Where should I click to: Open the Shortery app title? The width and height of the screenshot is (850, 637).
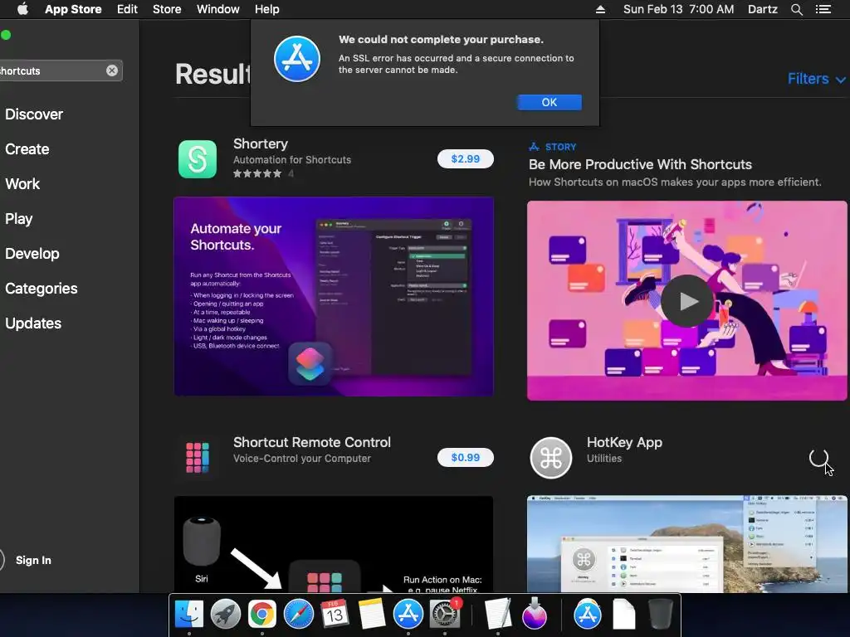260,144
